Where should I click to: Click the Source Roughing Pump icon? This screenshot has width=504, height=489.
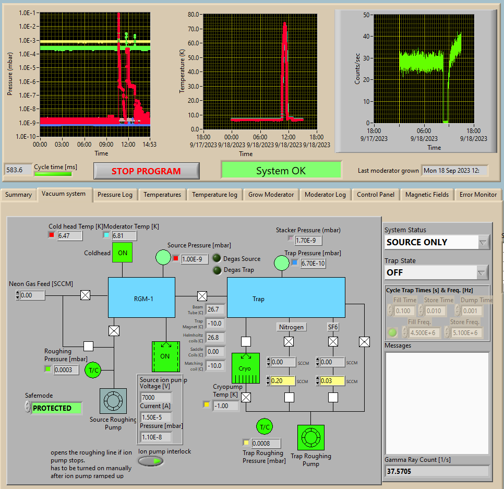113,401
